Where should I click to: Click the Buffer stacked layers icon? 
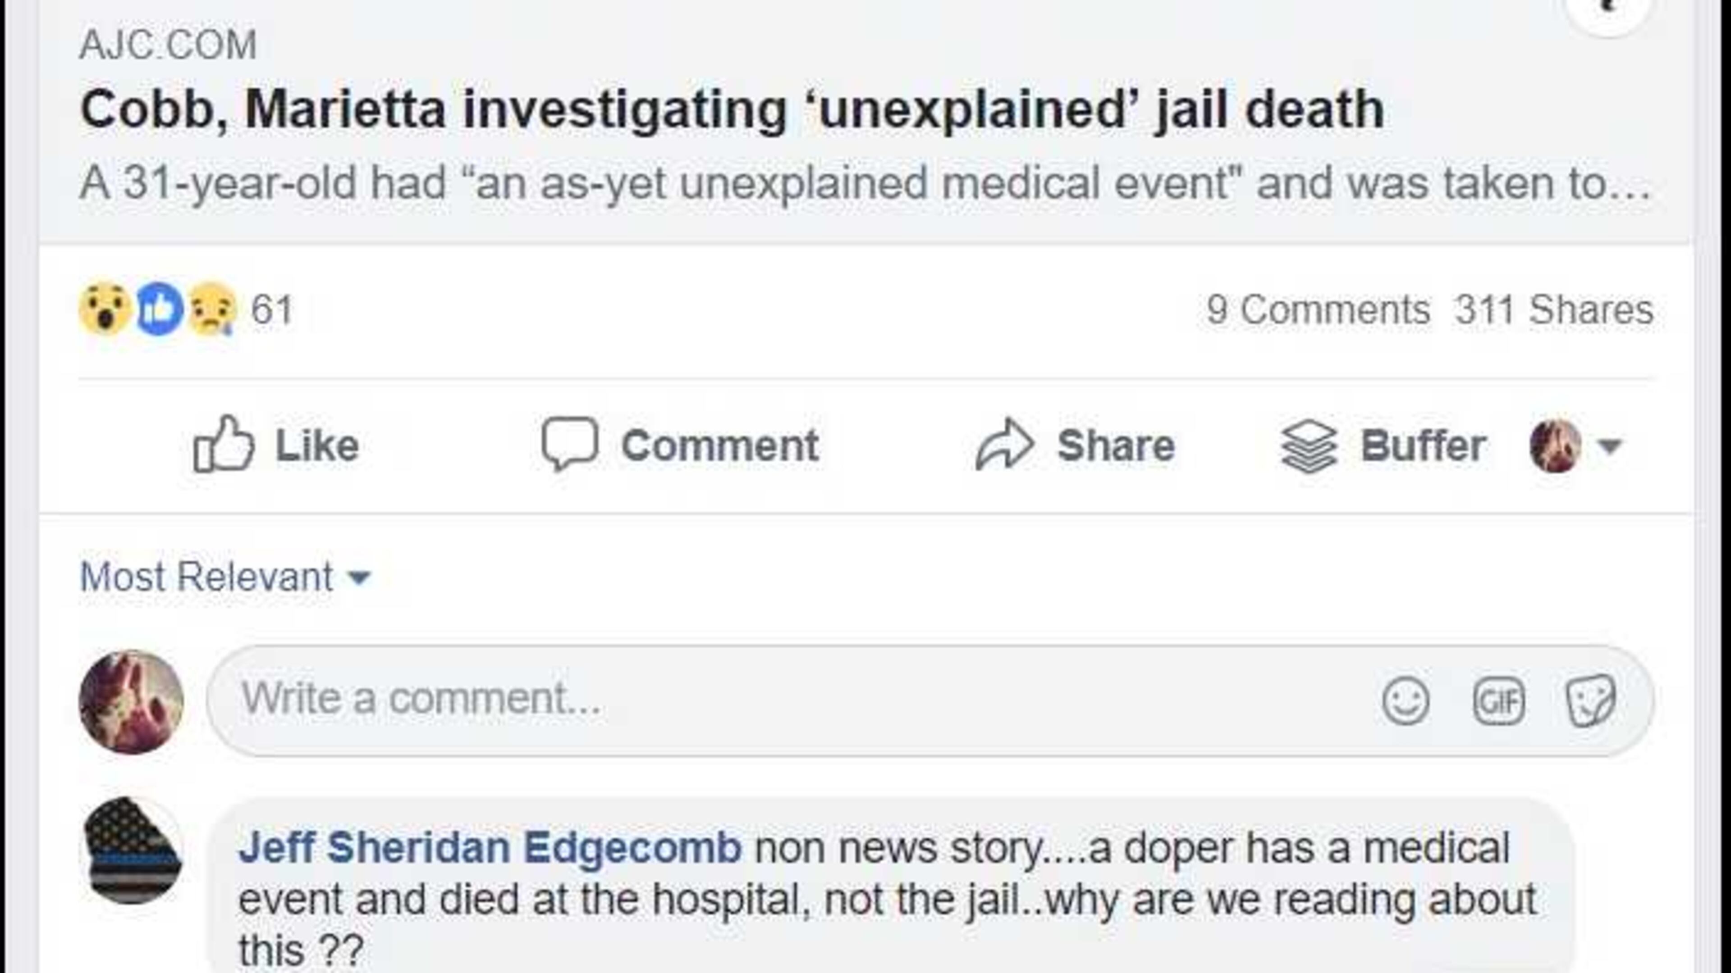pos(1308,446)
